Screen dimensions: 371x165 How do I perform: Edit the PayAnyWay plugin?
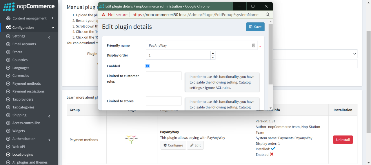coord(195,145)
